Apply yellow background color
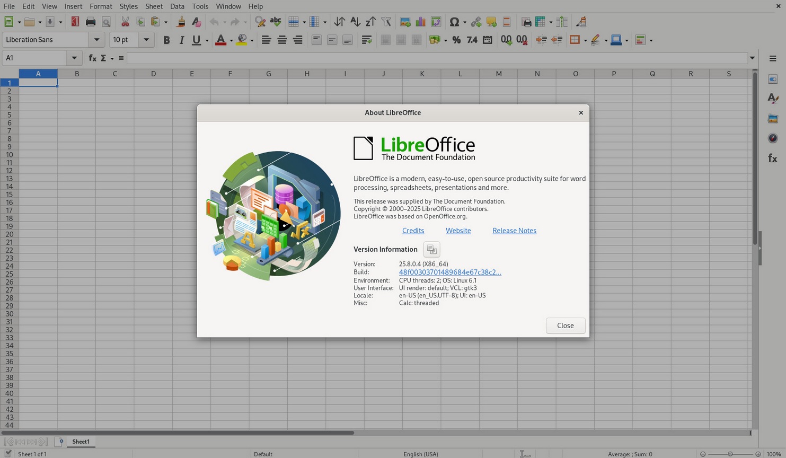This screenshot has height=458, width=786. [x=242, y=40]
